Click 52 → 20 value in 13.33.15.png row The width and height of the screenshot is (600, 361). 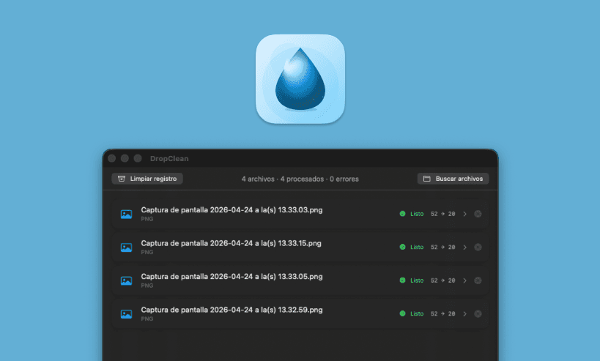[x=442, y=247]
